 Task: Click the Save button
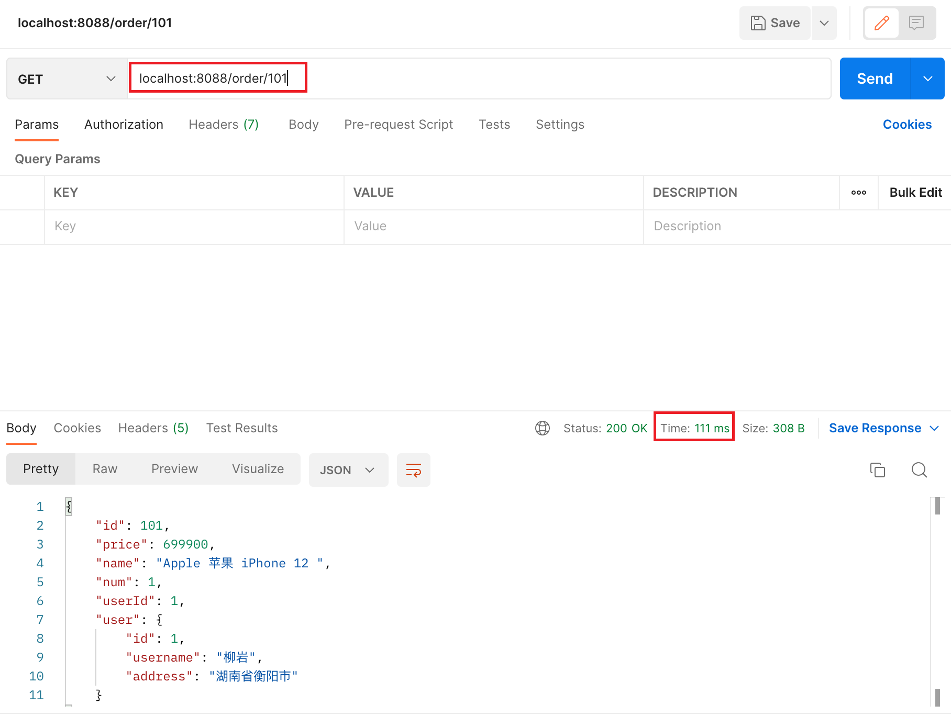pyautogui.click(x=775, y=23)
